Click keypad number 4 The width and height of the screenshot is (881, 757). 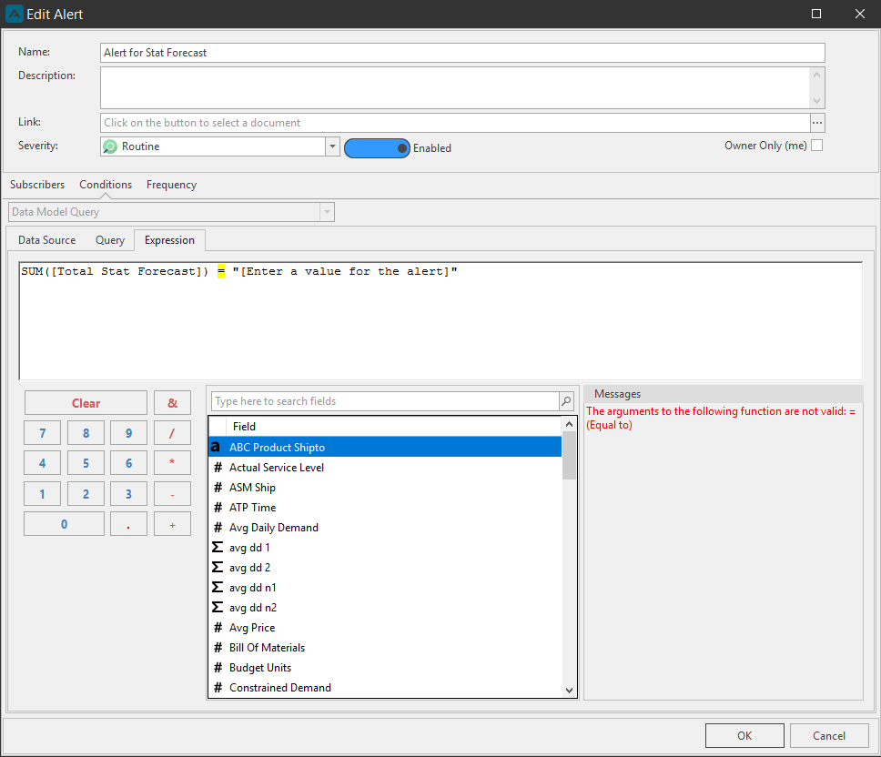point(42,463)
